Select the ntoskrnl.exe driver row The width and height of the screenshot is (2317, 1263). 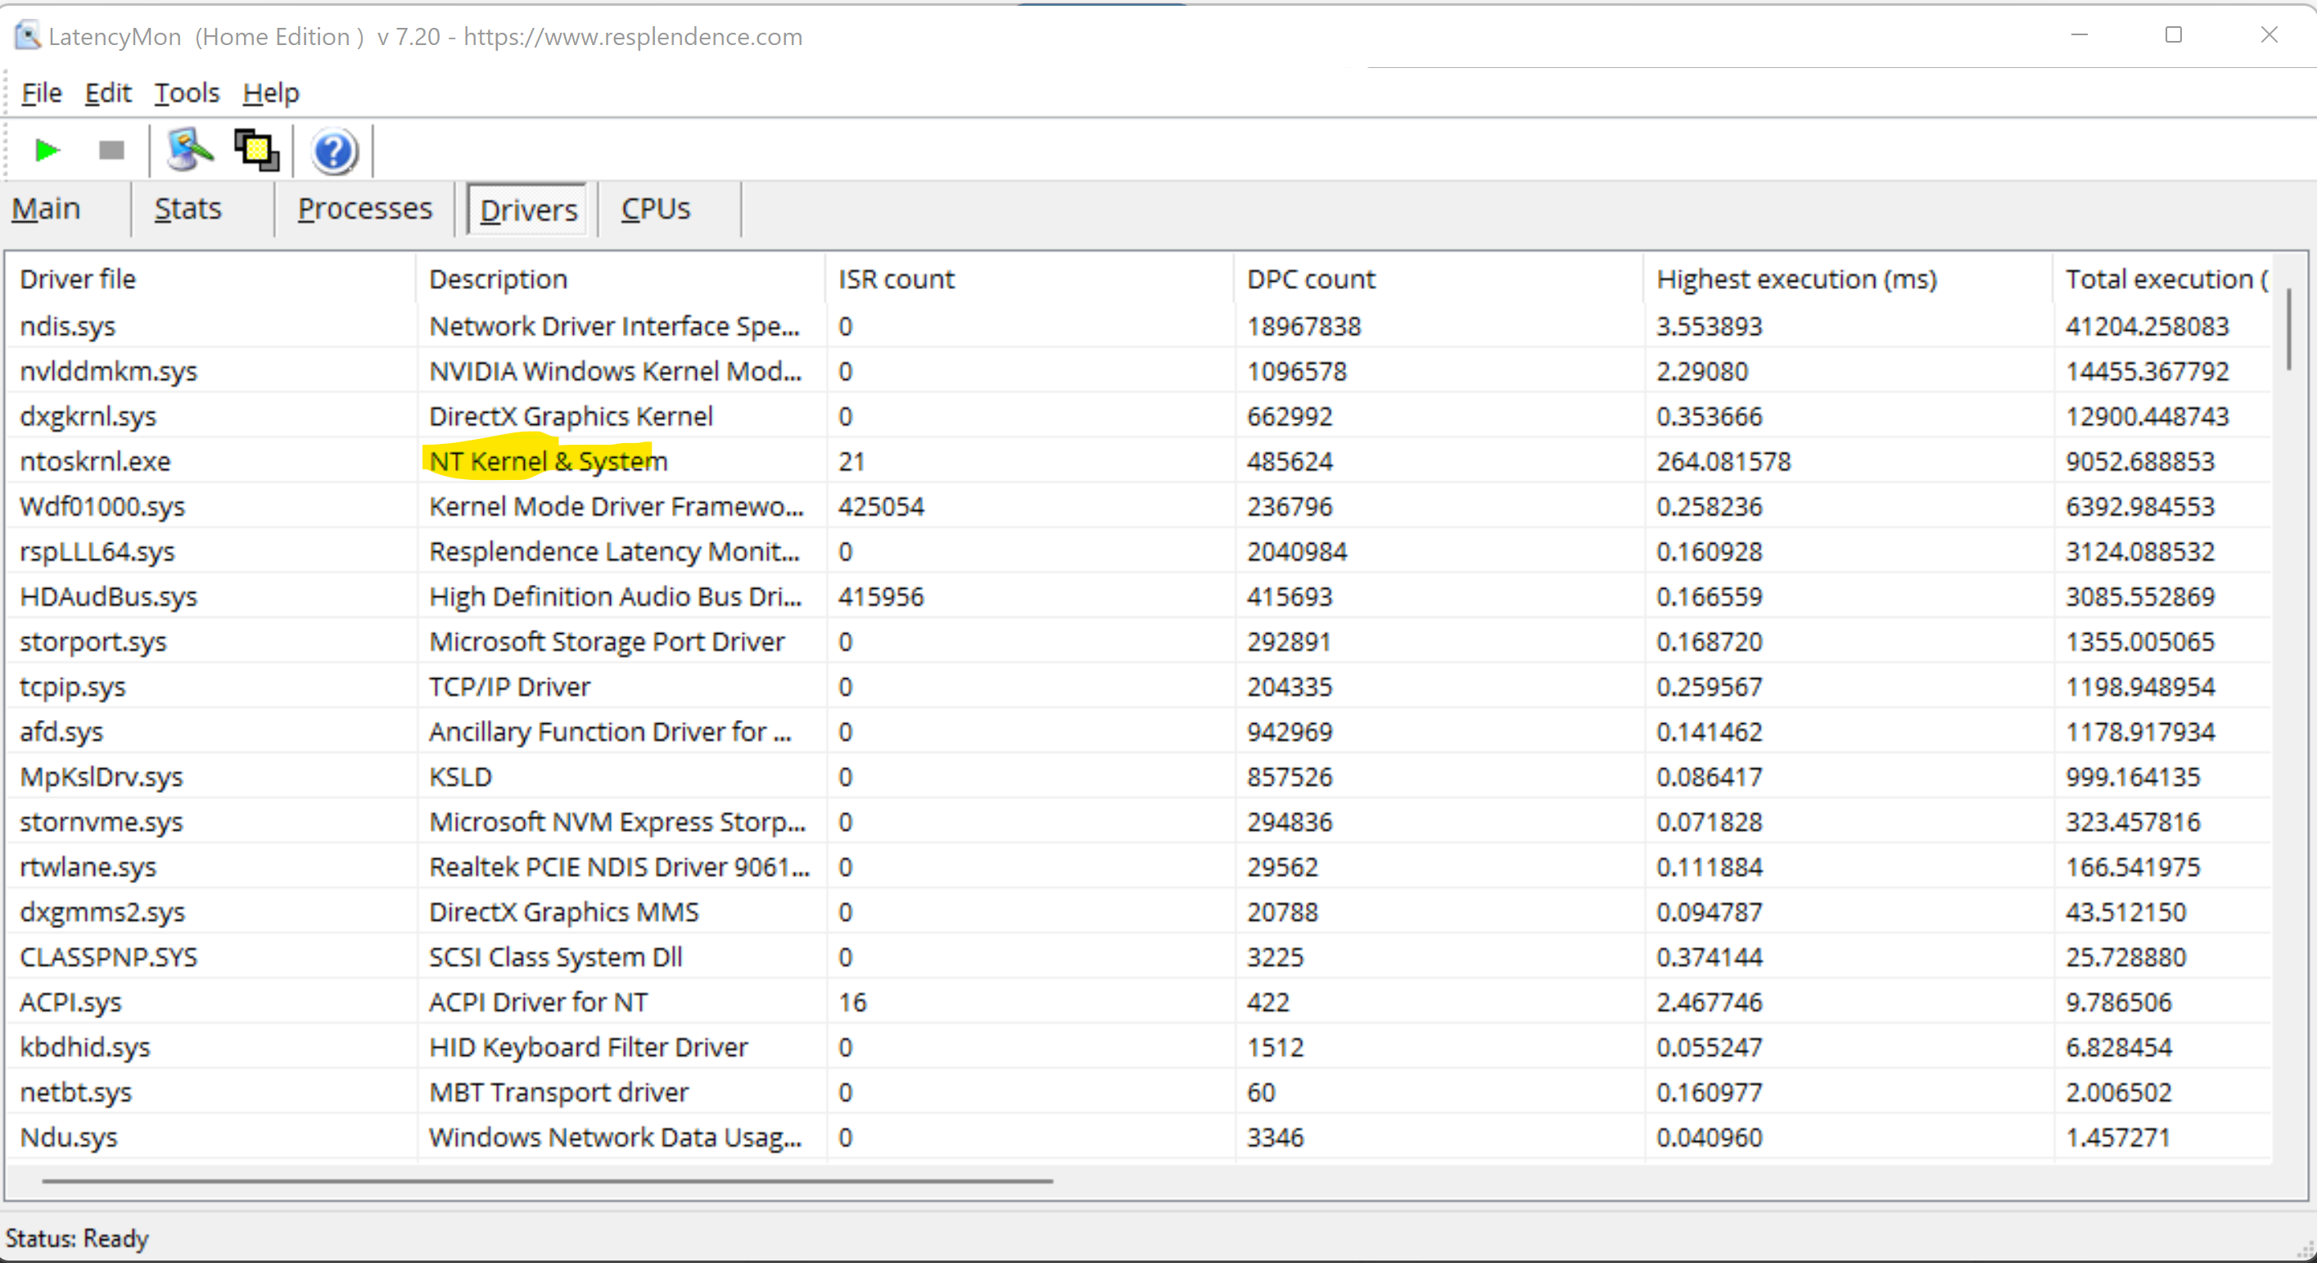click(1140, 460)
